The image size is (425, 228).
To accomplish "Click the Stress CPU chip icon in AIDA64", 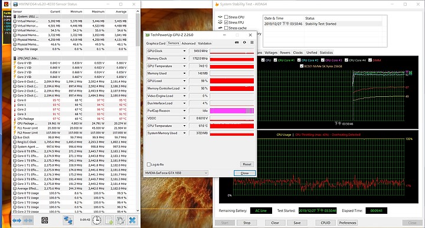I will pyautogui.click(x=220, y=17).
